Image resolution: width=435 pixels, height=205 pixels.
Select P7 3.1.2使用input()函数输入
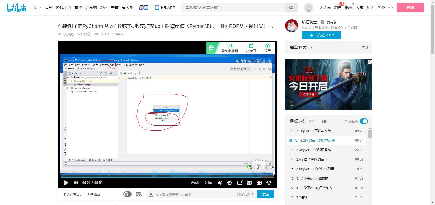tap(326, 188)
